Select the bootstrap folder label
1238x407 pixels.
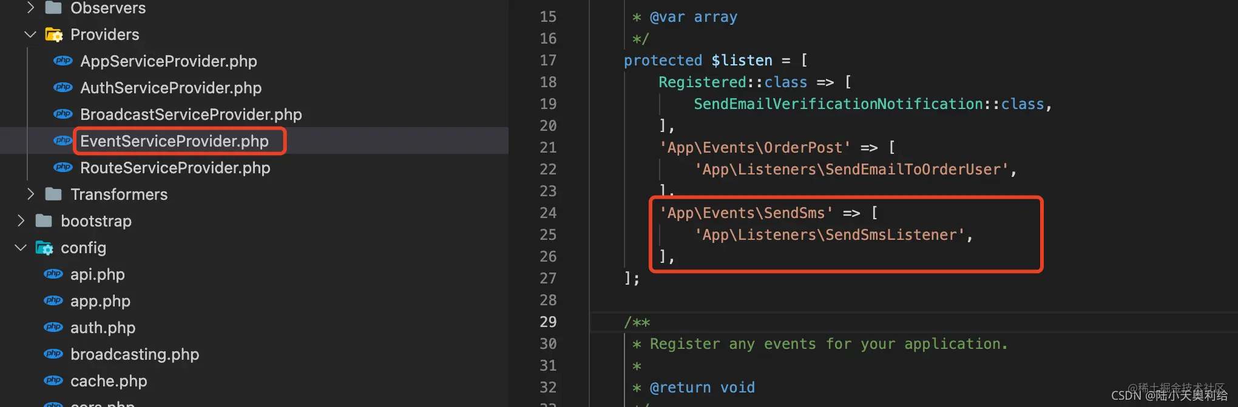coord(96,221)
